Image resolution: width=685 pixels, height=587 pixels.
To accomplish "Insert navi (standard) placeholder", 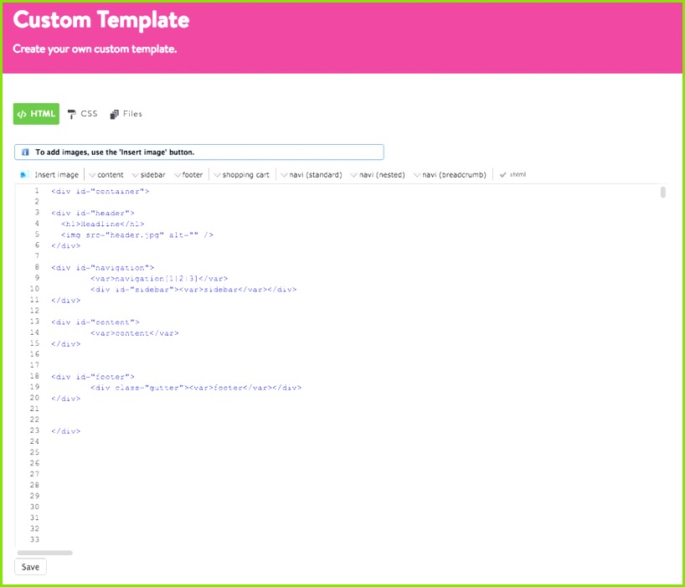I will [x=311, y=175].
